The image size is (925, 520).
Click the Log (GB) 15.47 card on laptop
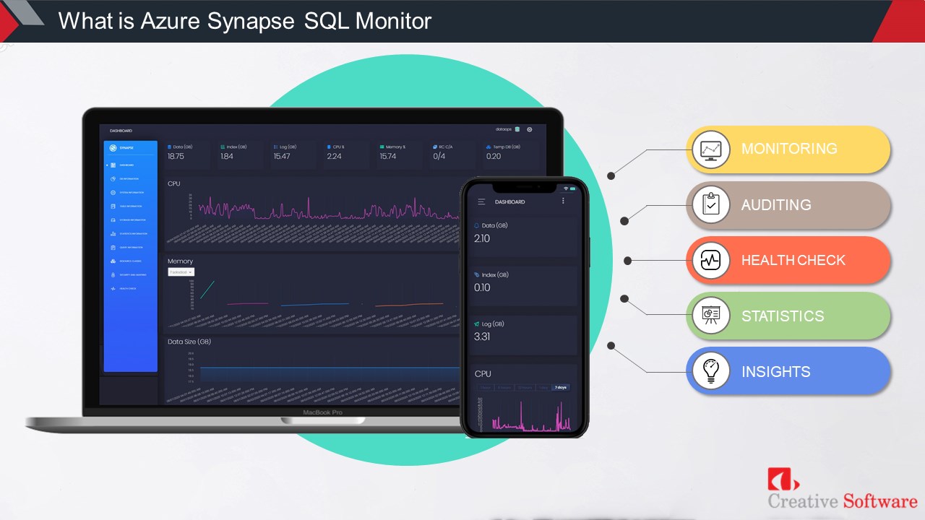293,154
